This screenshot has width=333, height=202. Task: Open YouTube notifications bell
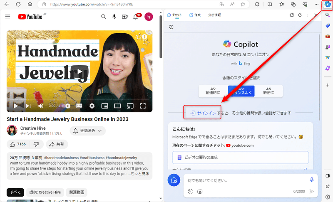pyautogui.click(x=136, y=17)
